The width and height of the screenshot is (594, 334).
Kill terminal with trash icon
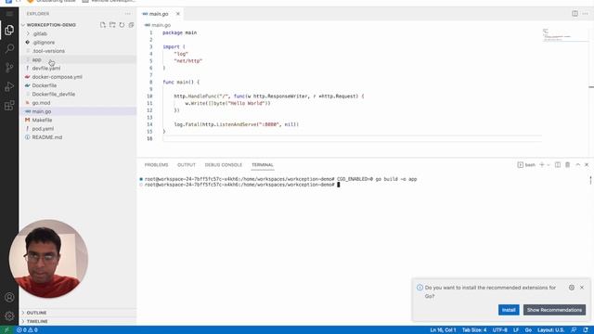[567, 165]
